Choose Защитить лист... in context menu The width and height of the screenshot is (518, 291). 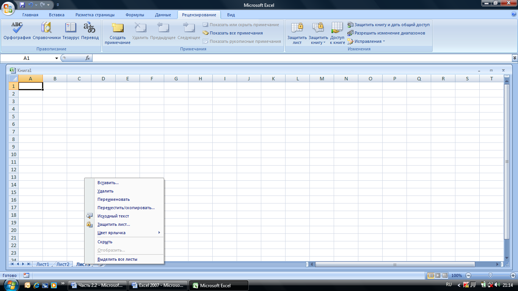tap(124, 224)
